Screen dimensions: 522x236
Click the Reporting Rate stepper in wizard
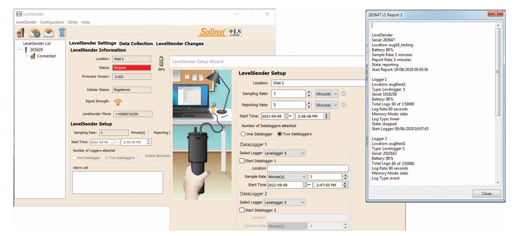click(x=309, y=105)
